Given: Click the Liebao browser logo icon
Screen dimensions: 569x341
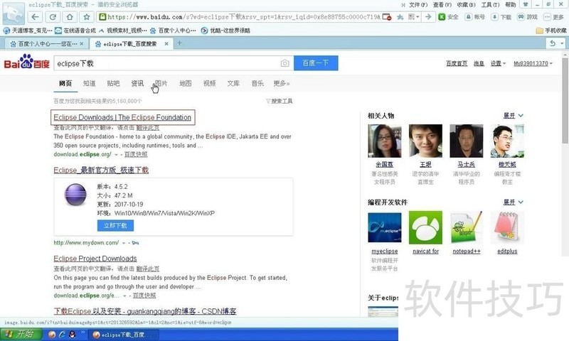Looking at the screenshot, I should point(14,13).
